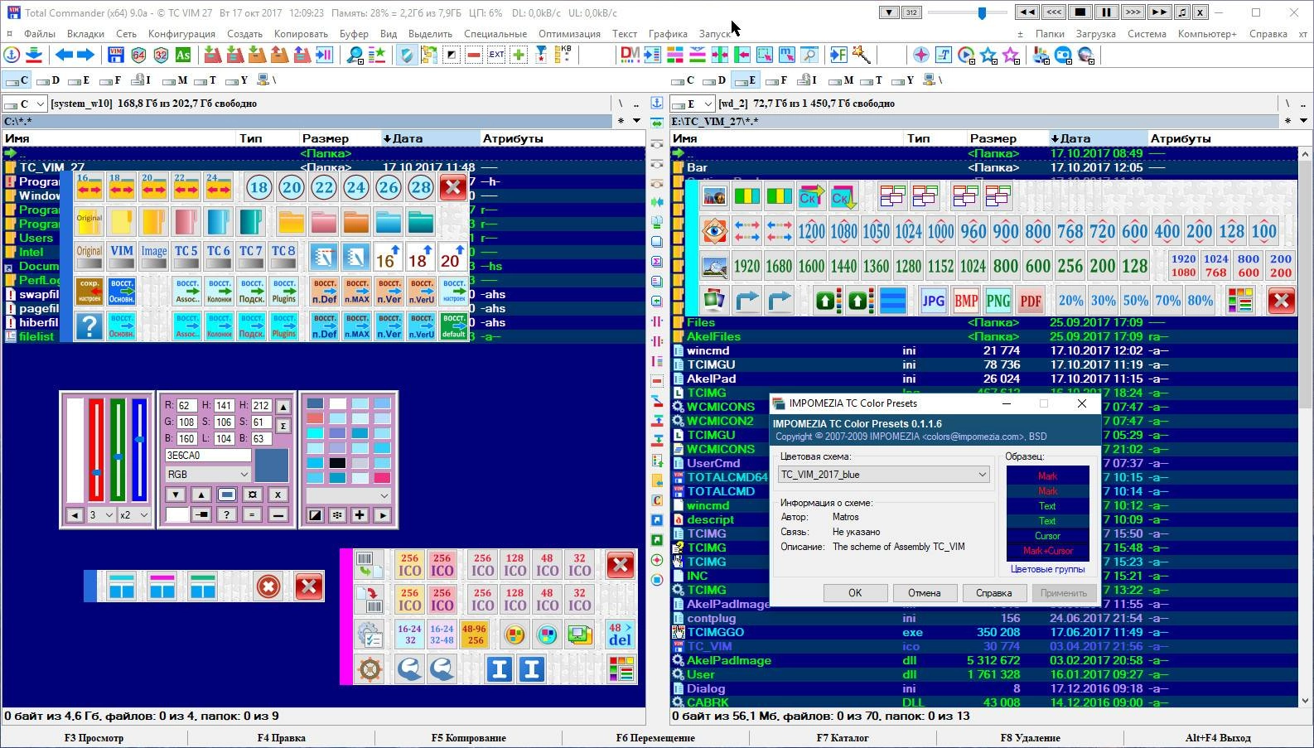Expand the TC_VIM_2017_blue color scheme dropdown
Screen dimensions: 1314x748
(884, 475)
